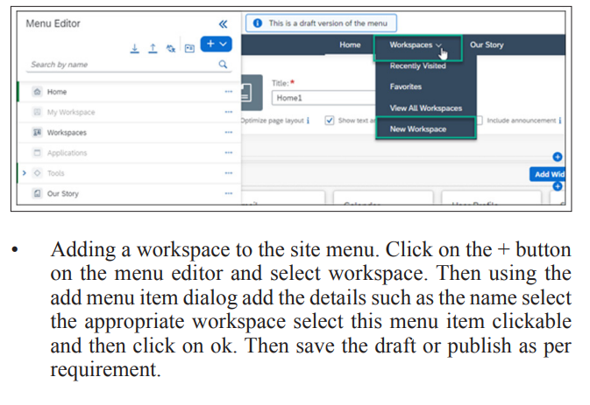Open more options for the Applications row
The image size is (590, 405).
[229, 152]
